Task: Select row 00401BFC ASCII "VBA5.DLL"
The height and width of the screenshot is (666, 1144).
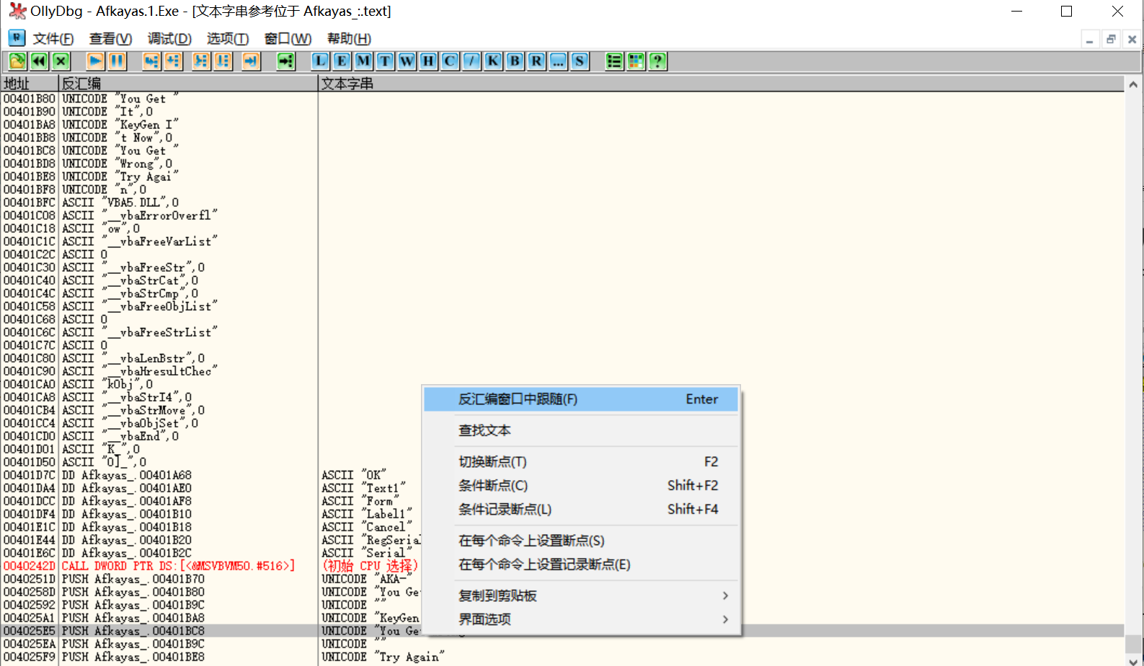Action: (x=562, y=203)
